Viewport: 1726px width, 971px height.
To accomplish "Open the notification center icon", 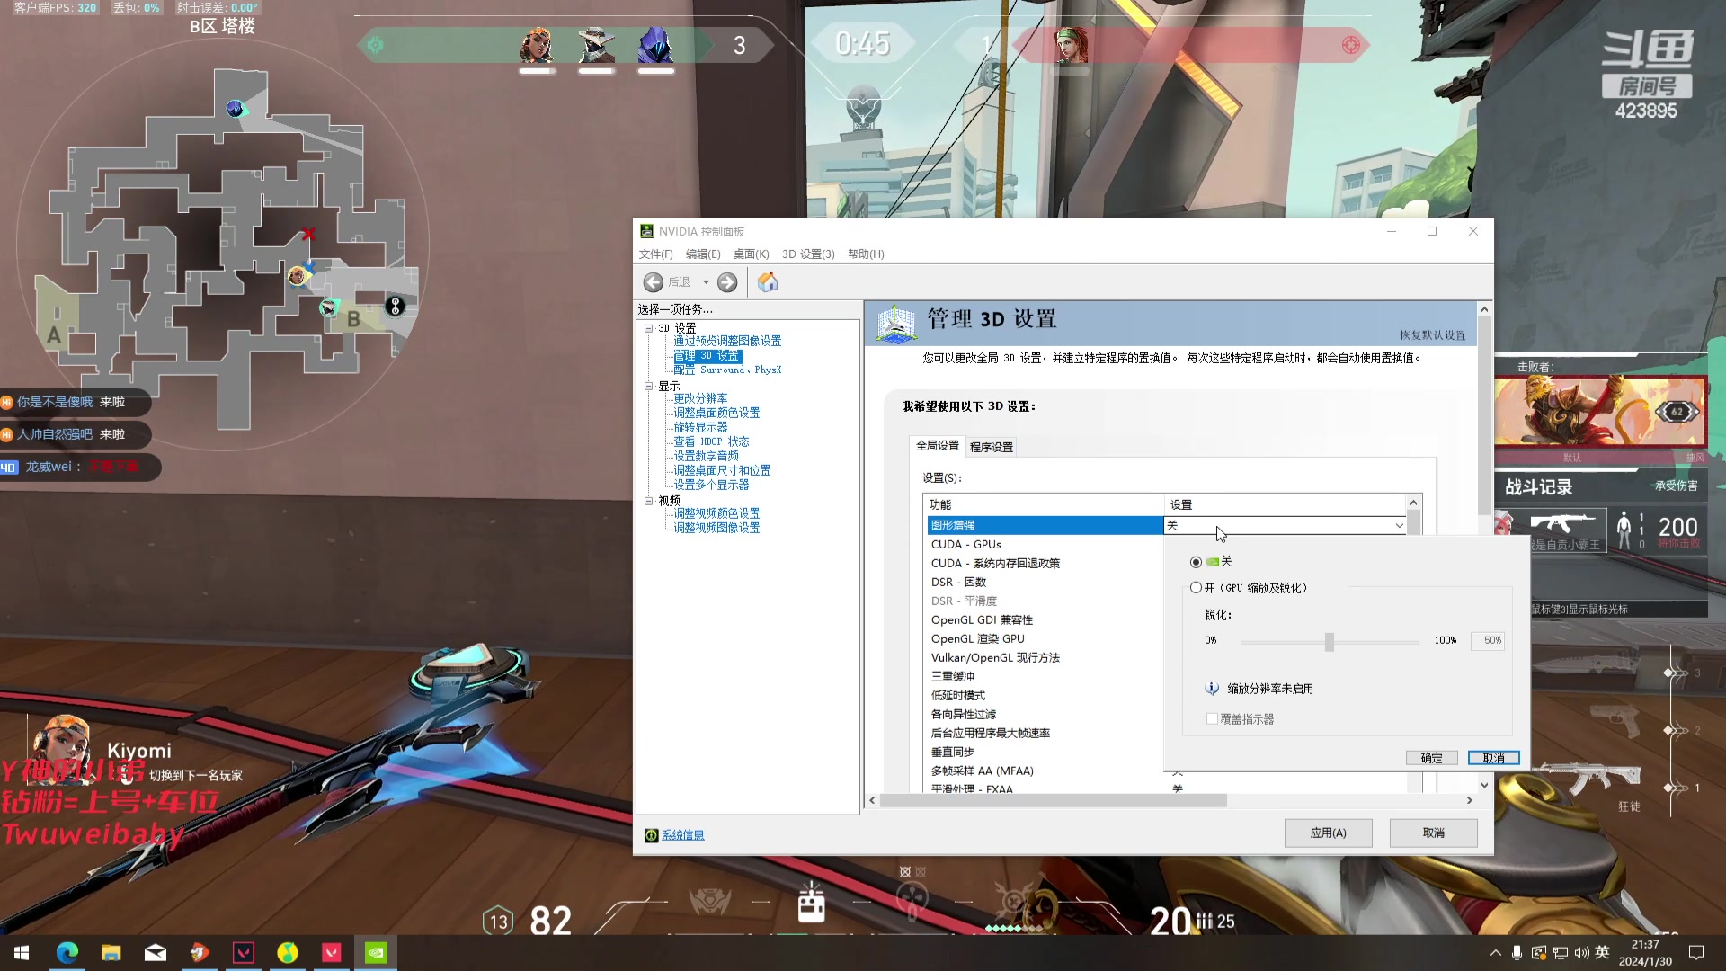I will click(x=1696, y=953).
